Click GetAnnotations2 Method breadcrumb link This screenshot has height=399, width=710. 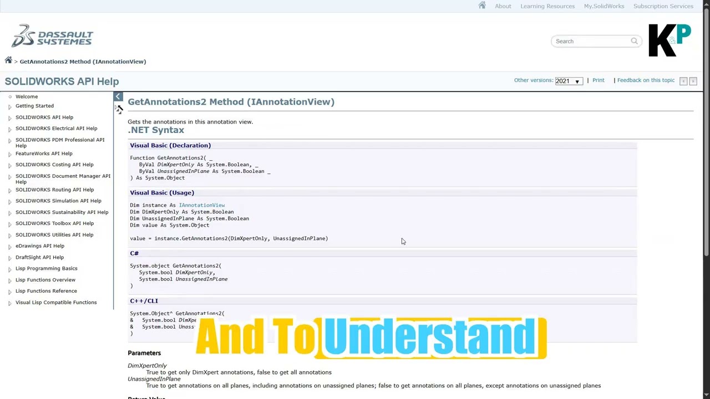tap(83, 62)
